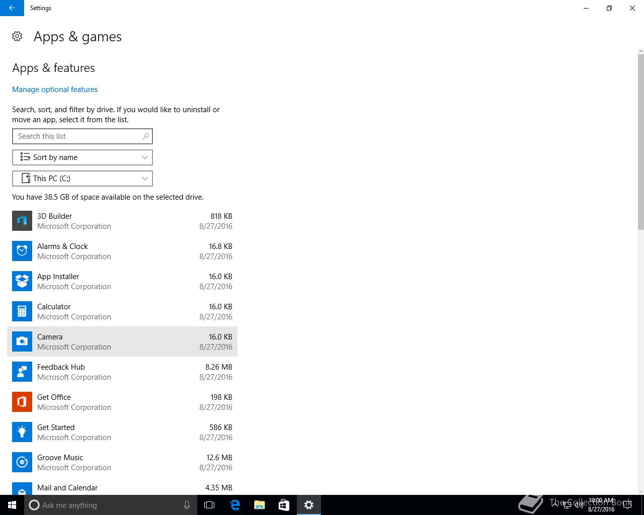Launch Microsoft Edge from the taskbar
The height and width of the screenshot is (515, 644).
[x=234, y=505]
